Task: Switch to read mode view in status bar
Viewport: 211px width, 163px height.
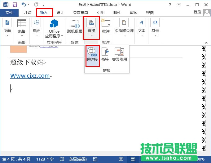Action: pos(121,159)
